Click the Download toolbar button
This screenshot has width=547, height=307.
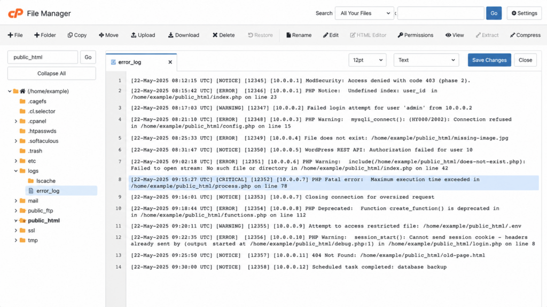(184, 35)
